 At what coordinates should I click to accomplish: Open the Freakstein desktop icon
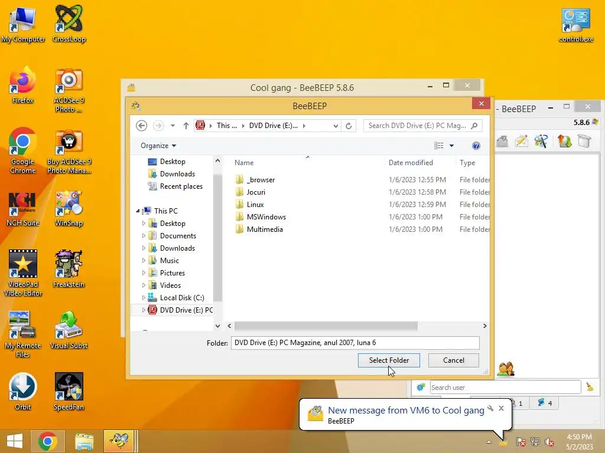click(x=69, y=269)
